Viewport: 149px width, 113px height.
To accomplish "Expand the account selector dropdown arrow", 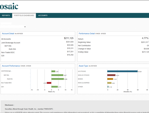I will tap(25, 27).
